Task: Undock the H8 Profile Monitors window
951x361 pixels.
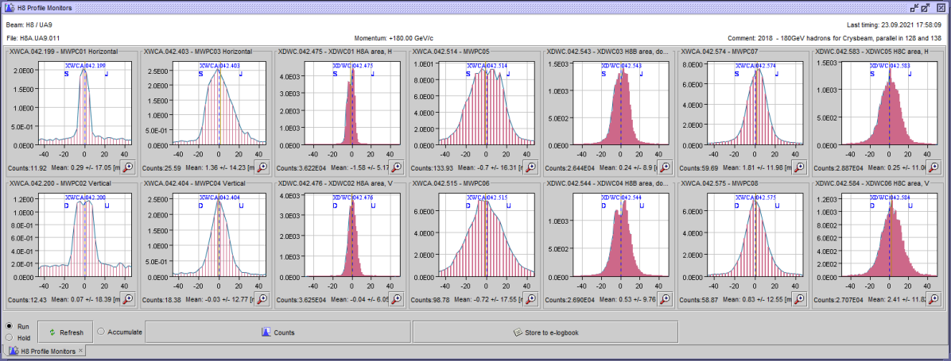Action: [x=926, y=7]
